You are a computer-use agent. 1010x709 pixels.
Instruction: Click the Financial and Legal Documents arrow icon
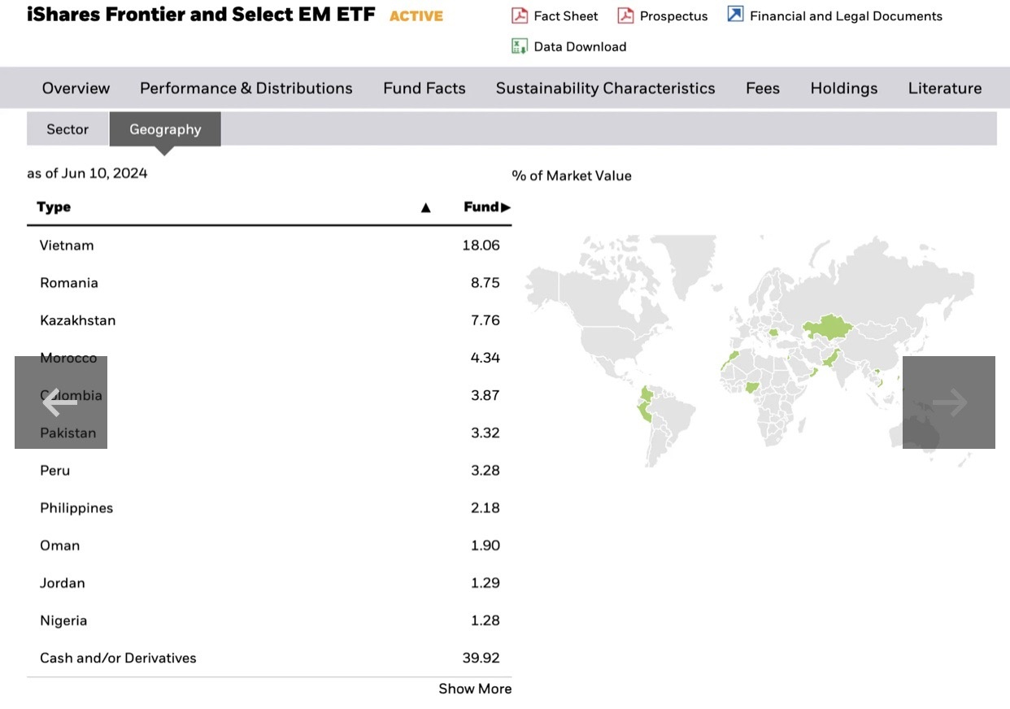pyautogui.click(x=735, y=15)
